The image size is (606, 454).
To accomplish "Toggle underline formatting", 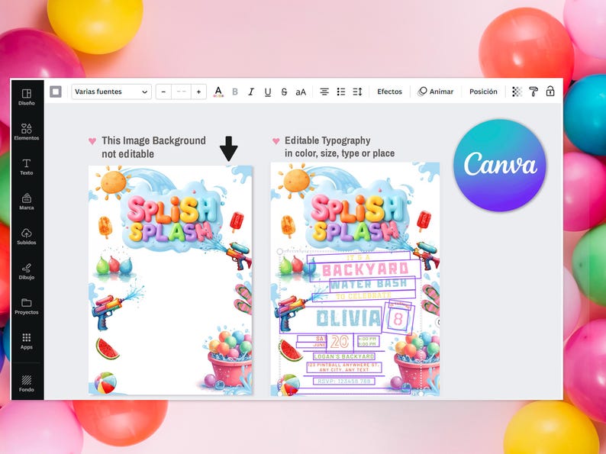I will pyautogui.click(x=267, y=92).
